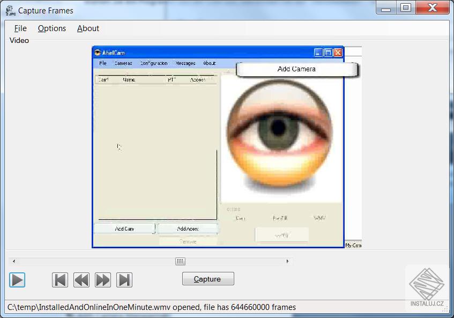This screenshot has width=454, height=318.
Task: Open the Options menu
Action: [x=52, y=28]
